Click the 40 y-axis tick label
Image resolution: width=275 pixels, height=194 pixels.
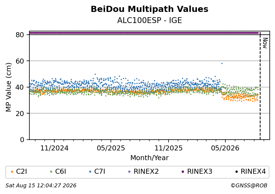coord(20,87)
